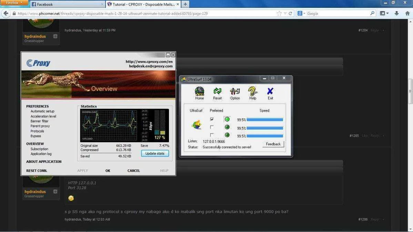Viewport: 413px width, 232px height.
Task: Open a new Firefox tab
Action: click(185, 4)
